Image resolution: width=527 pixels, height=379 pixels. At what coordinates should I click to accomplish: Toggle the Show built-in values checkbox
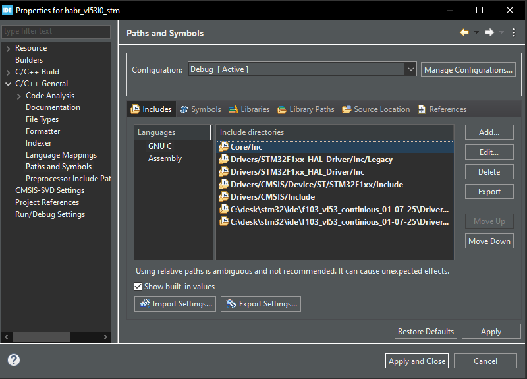pos(138,287)
